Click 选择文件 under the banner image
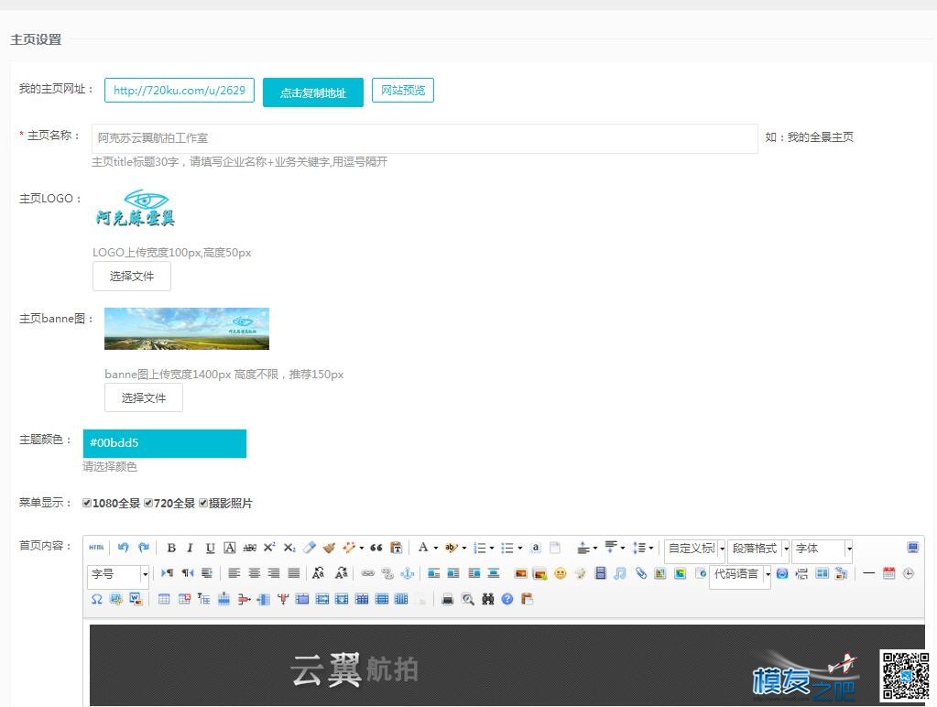This screenshot has width=937, height=707. (x=144, y=397)
